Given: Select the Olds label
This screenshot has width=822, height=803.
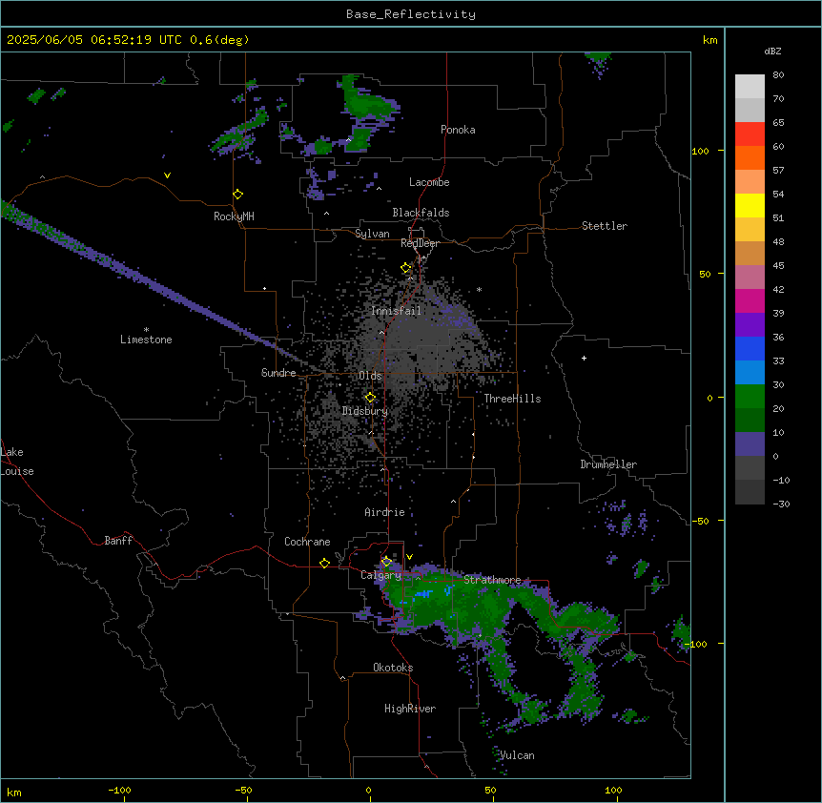Looking at the screenshot, I should point(370,376).
